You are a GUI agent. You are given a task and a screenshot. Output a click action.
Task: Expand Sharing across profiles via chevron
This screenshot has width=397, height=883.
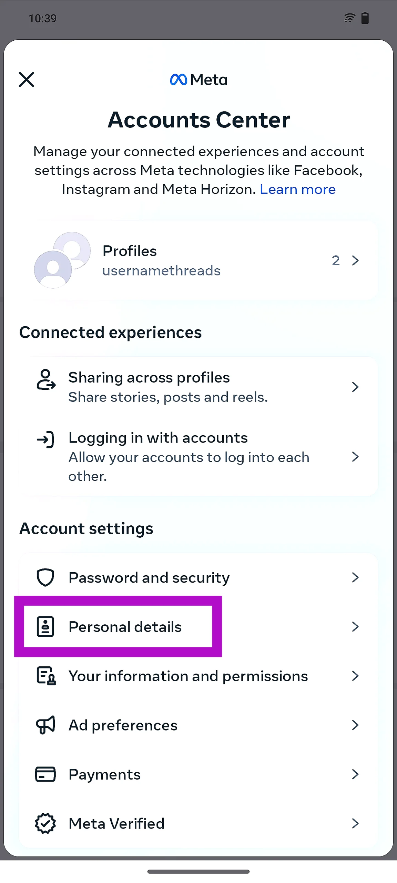(355, 387)
